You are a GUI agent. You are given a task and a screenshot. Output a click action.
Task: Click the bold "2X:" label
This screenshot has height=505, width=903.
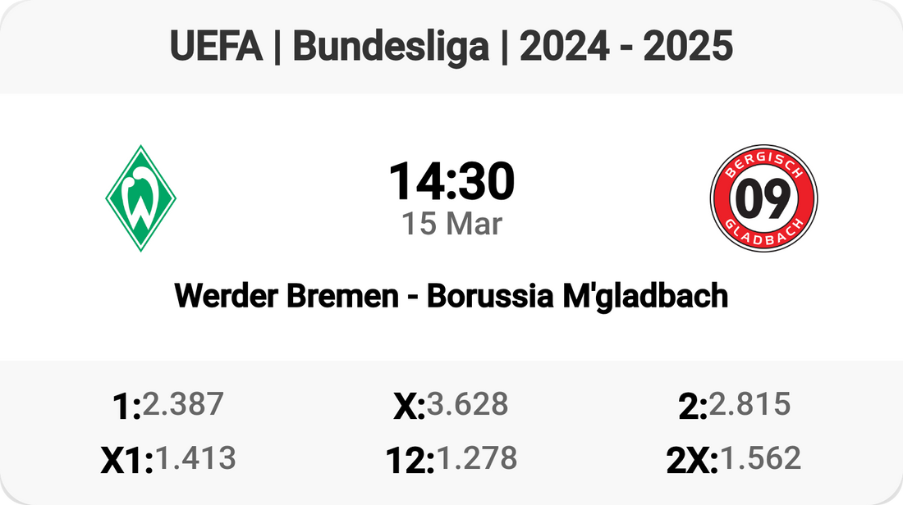[x=691, y=461]
